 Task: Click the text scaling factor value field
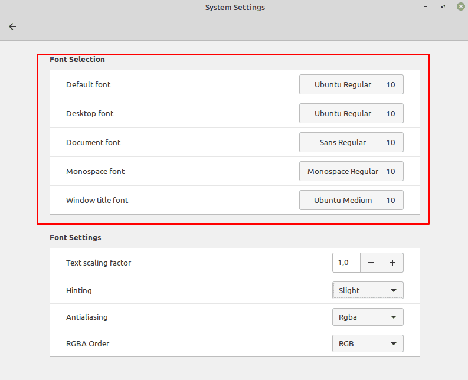(346, 263)
